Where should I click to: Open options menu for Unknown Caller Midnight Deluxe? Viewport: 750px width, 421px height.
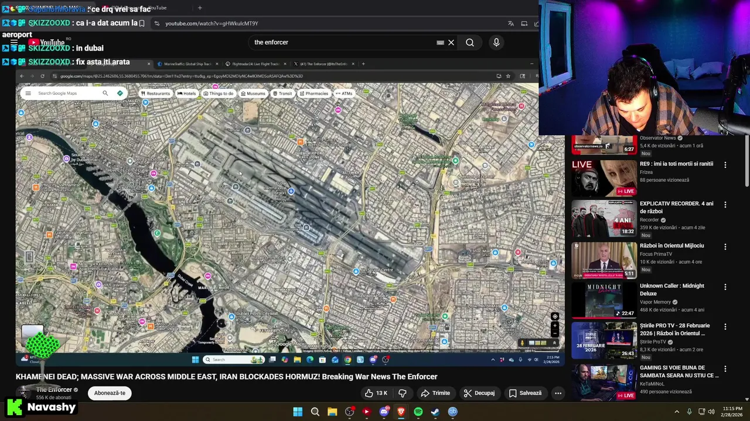[x=725, y=287]
